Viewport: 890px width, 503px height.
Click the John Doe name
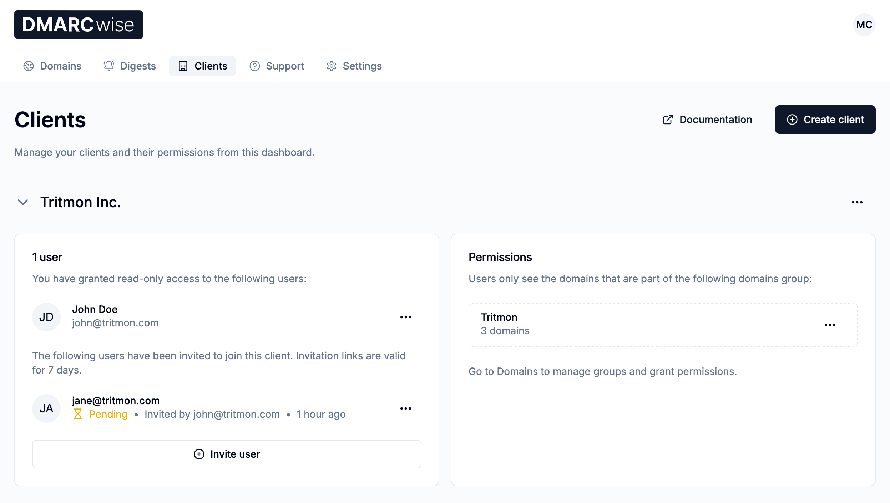tap(95, 309)
